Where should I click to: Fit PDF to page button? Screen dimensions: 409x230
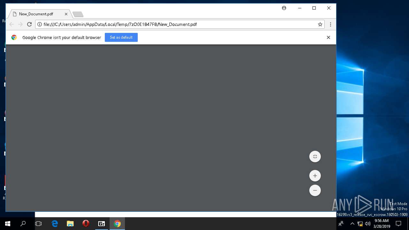click(x=315, y=157)
